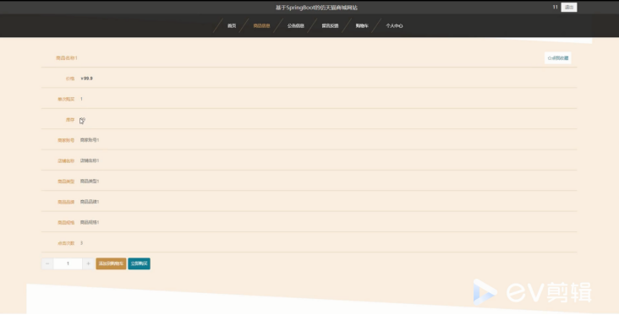Open the 公告信息 announcements tab

click(296, 25)
